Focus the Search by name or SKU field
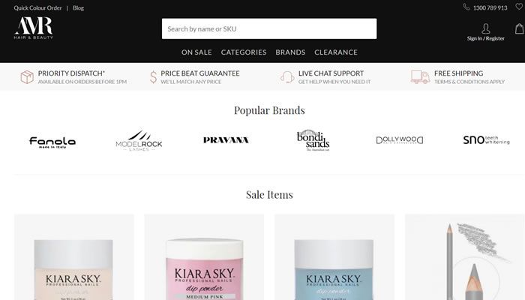This screenshot has height=300, width=525. click(x=269, y=28)
